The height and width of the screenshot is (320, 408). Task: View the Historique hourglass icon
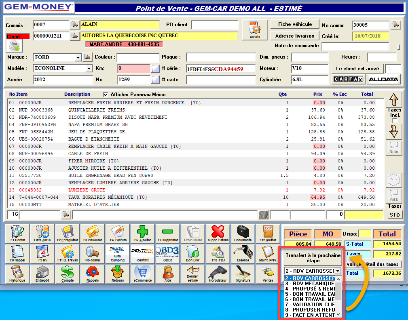[17, 274]
